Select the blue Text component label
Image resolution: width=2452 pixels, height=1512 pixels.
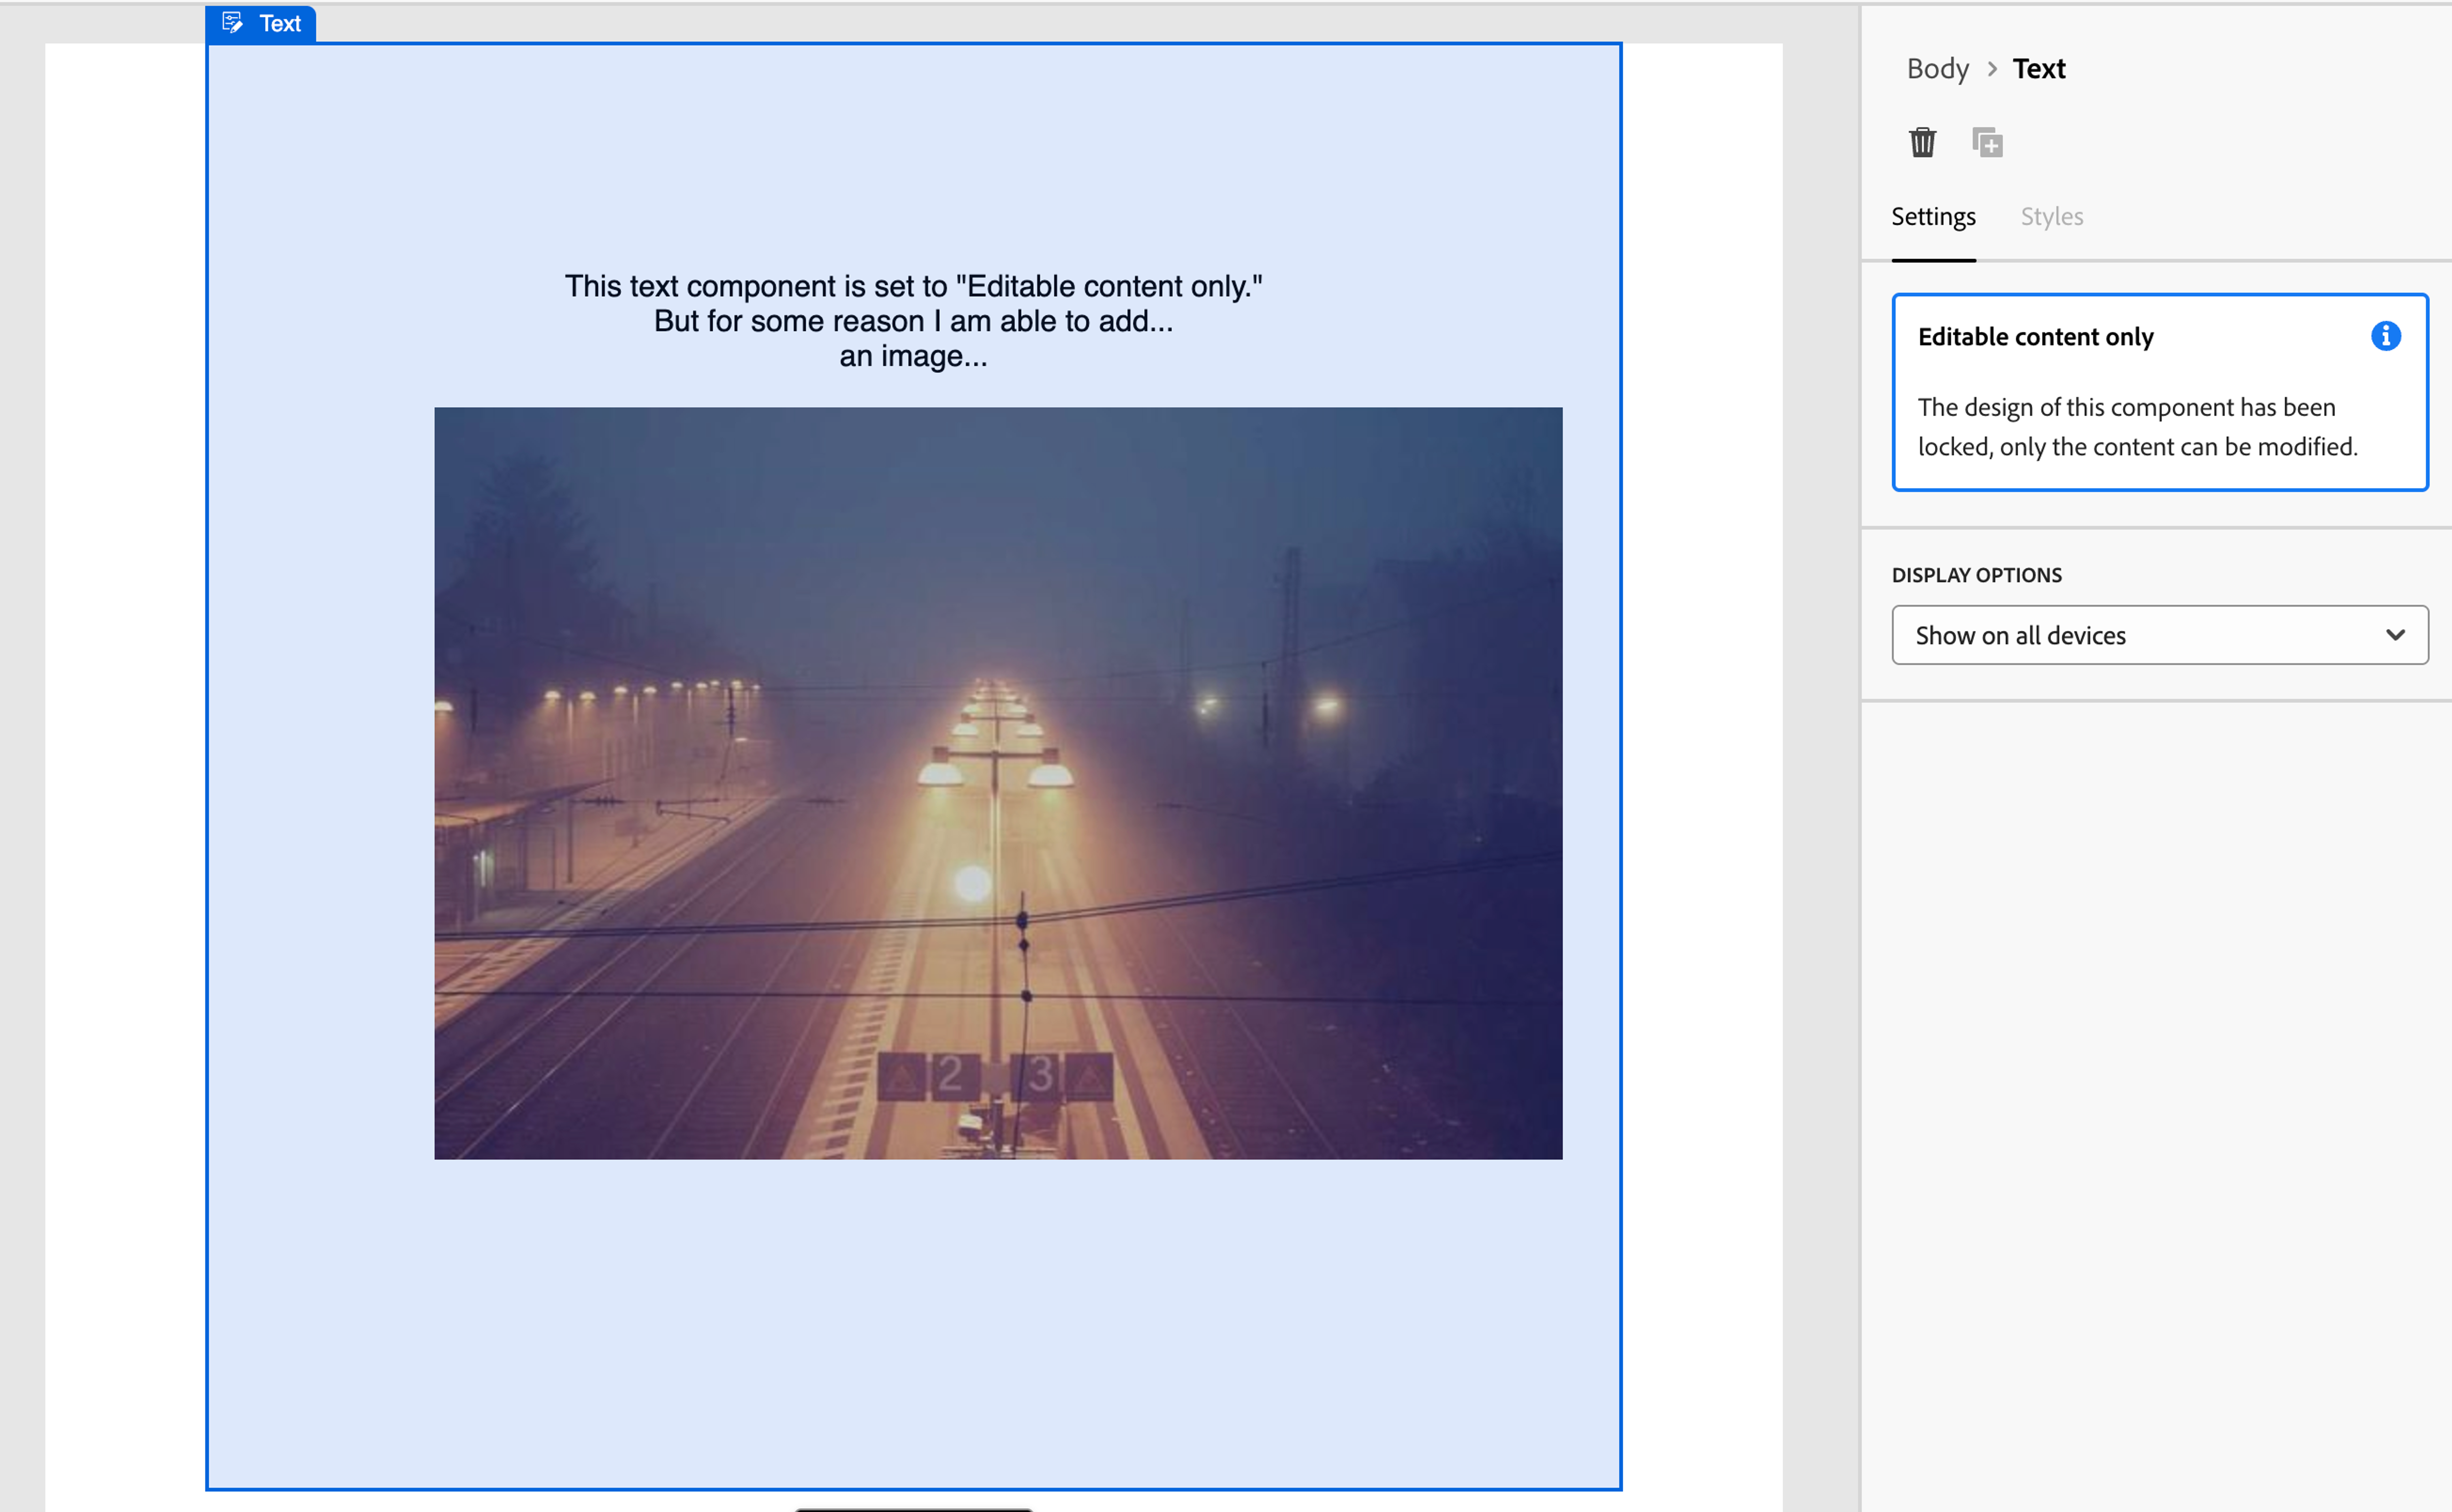click(x=280, y=23)
